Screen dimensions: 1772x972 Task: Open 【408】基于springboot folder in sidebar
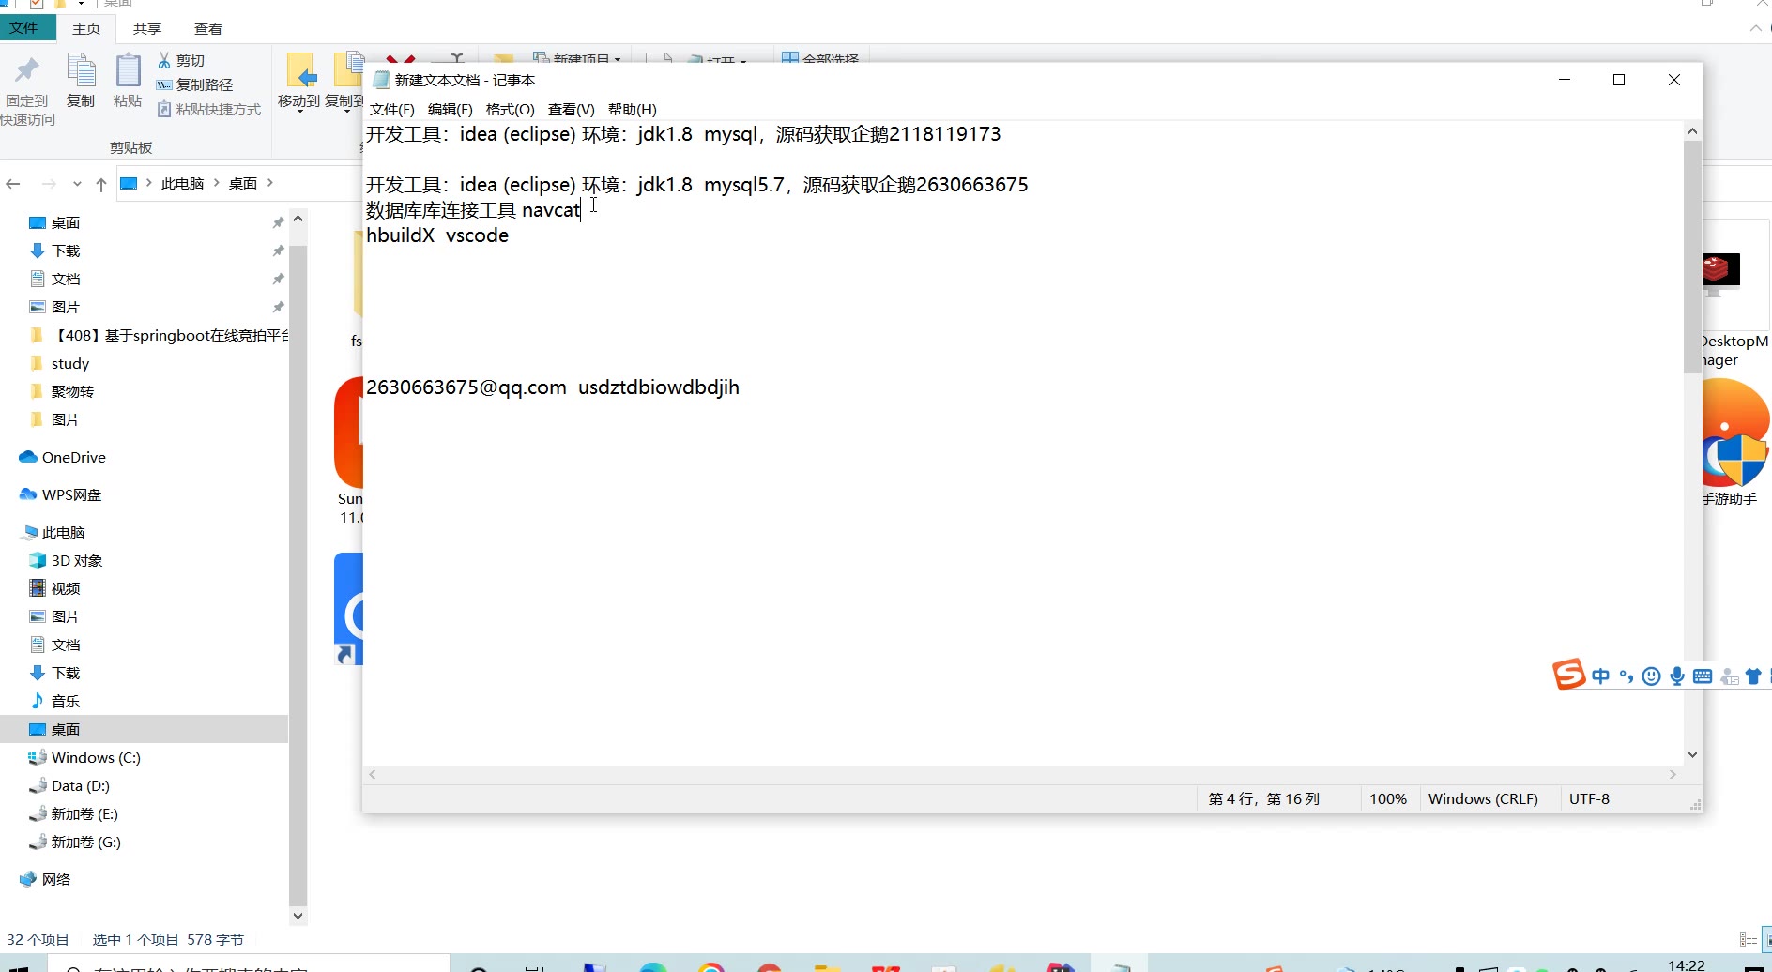coord(160,335)
